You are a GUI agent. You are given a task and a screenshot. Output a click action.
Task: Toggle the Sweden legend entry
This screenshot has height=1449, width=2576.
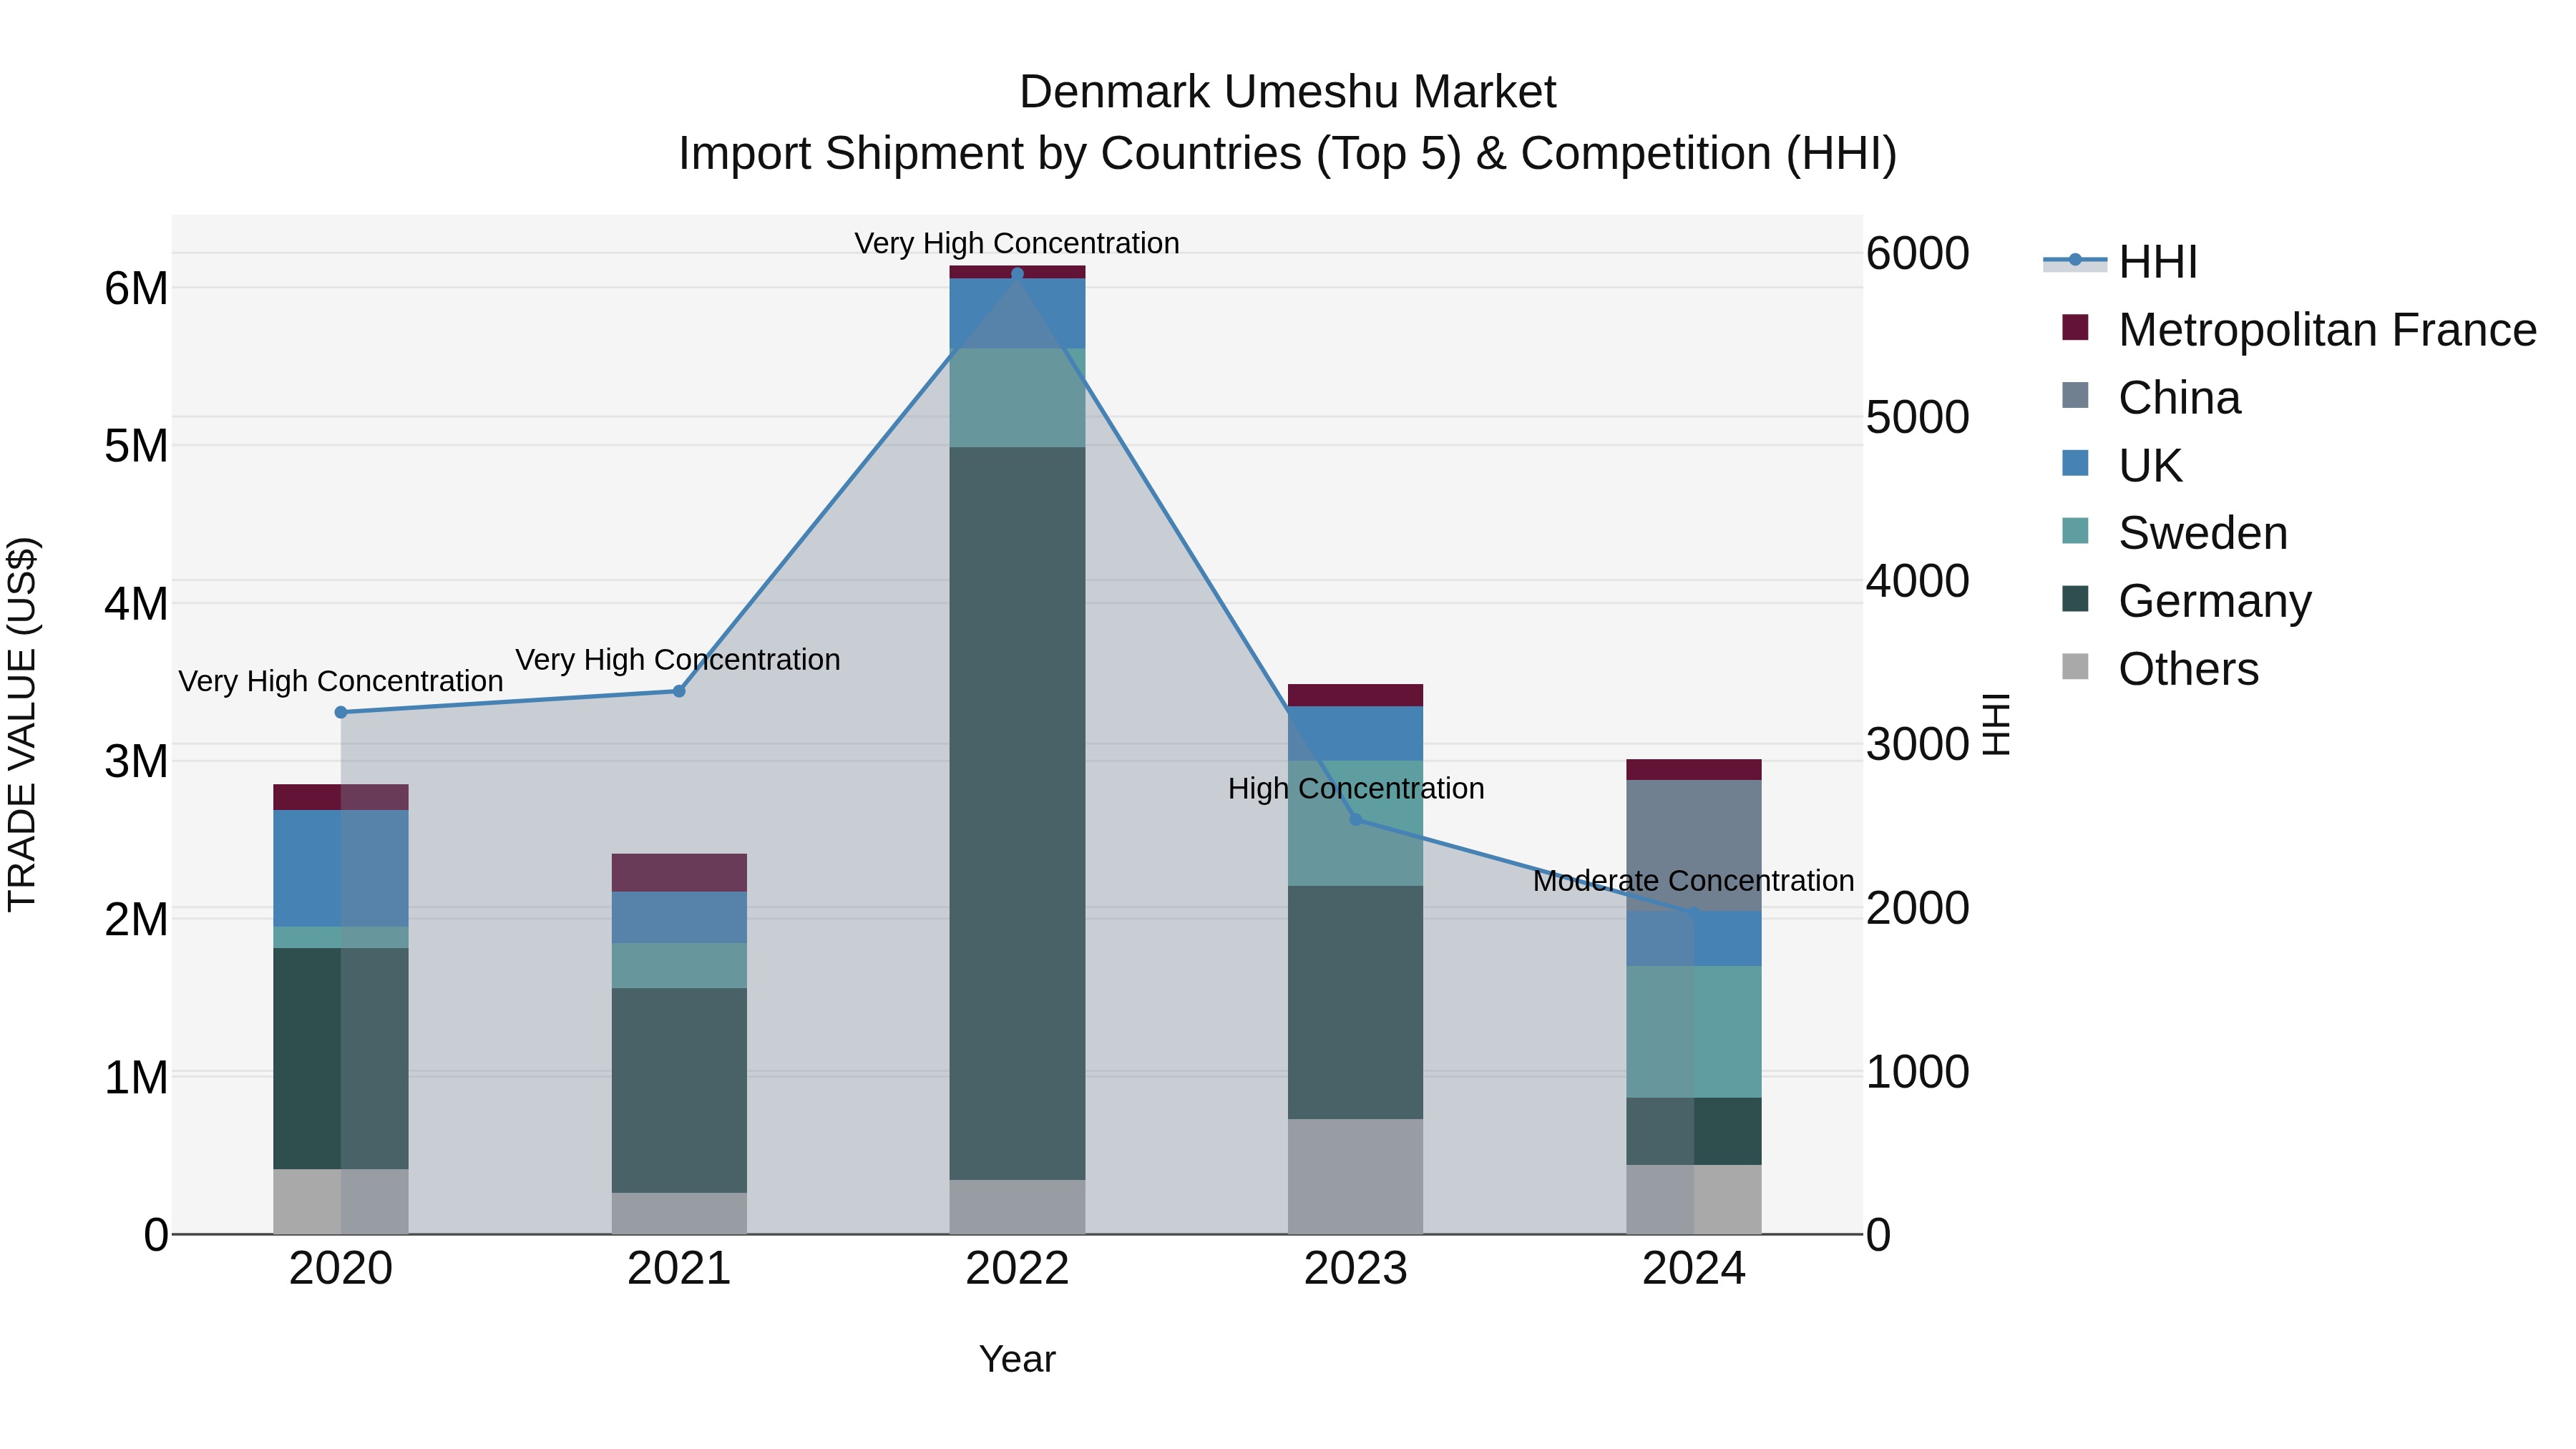(2174, 533)
